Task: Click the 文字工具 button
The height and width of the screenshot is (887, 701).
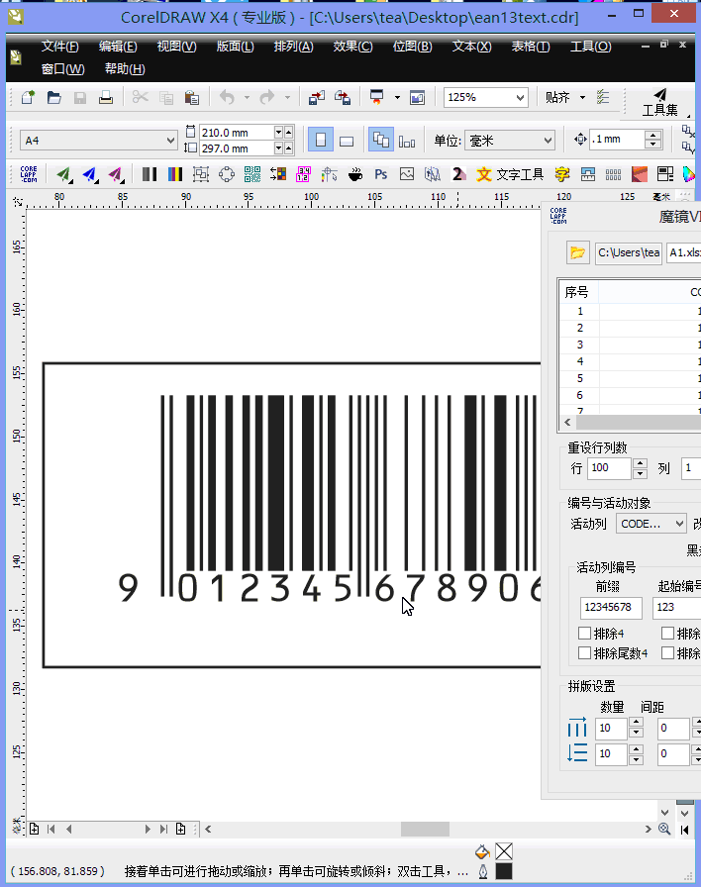Action: 510,174
